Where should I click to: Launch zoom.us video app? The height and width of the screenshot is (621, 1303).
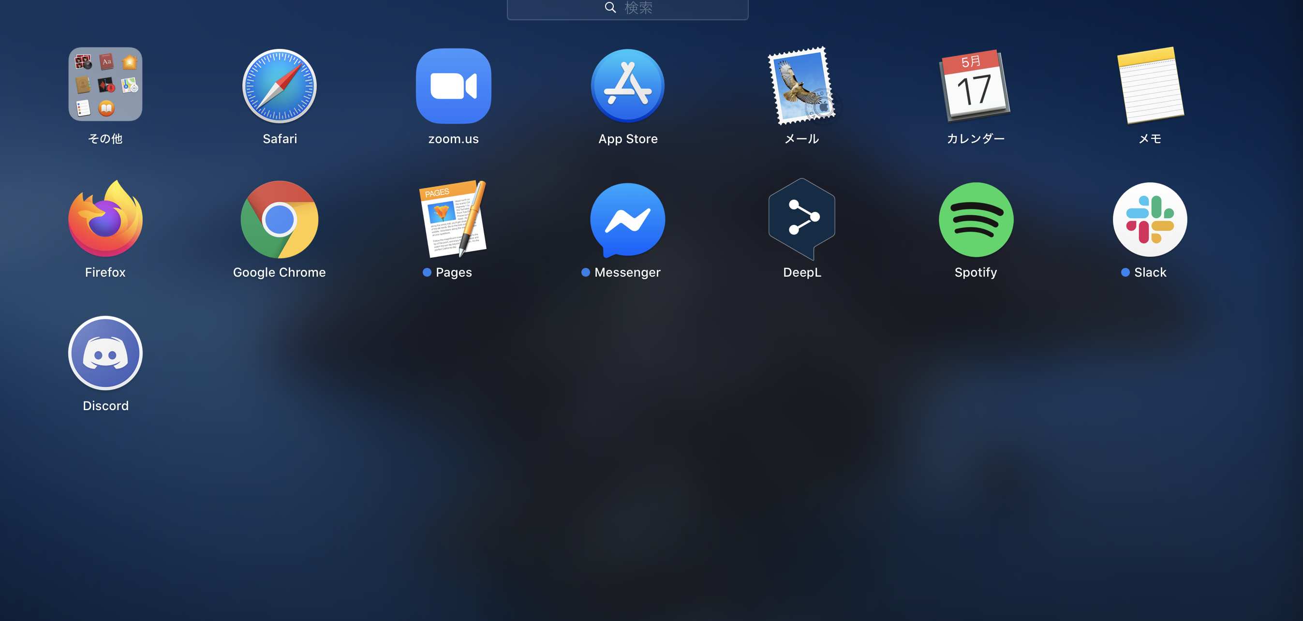click(453, 86)
